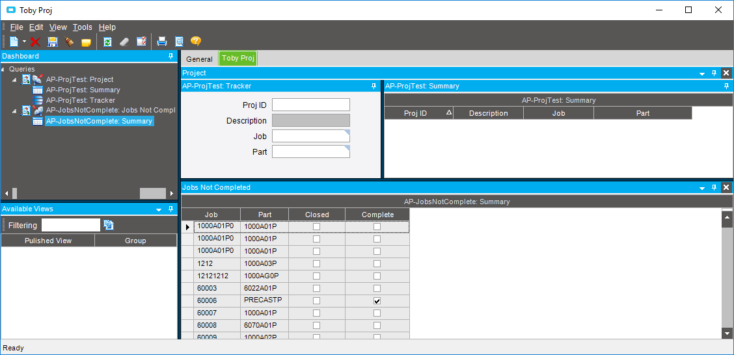Open the New icon's dropdown arrow
The width and height of the screenshot is (734, 355).
tap(24, 42)
